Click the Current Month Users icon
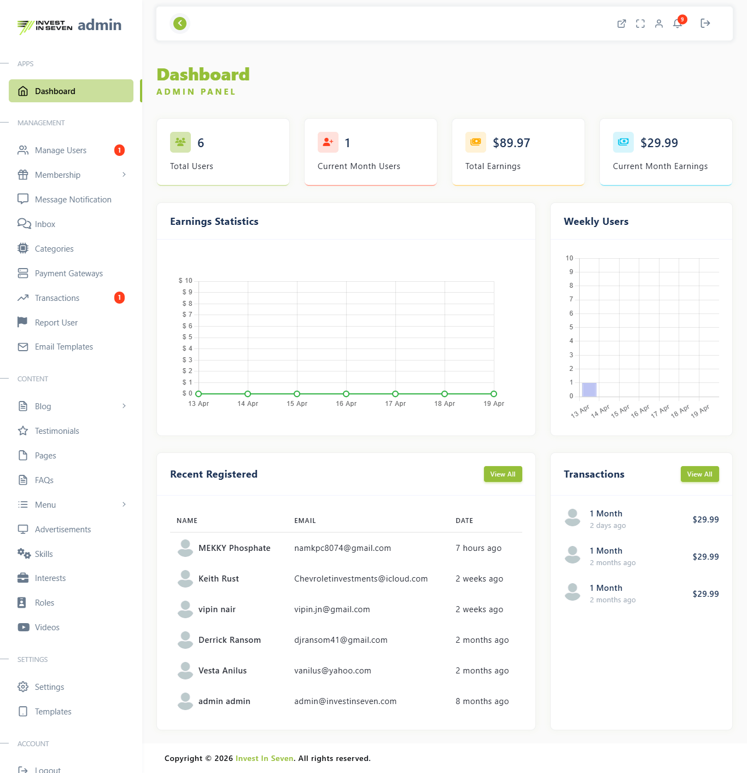This screenshot has width=747, height=773. (328, 142)
